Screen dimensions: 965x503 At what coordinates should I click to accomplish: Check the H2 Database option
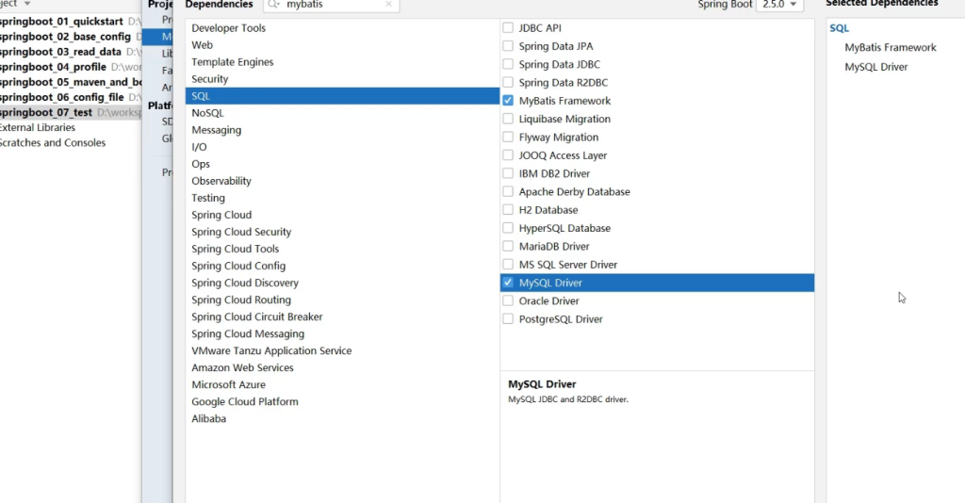tap(509, 210)
